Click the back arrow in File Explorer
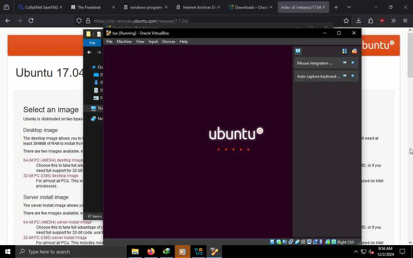 pos(89,52)
